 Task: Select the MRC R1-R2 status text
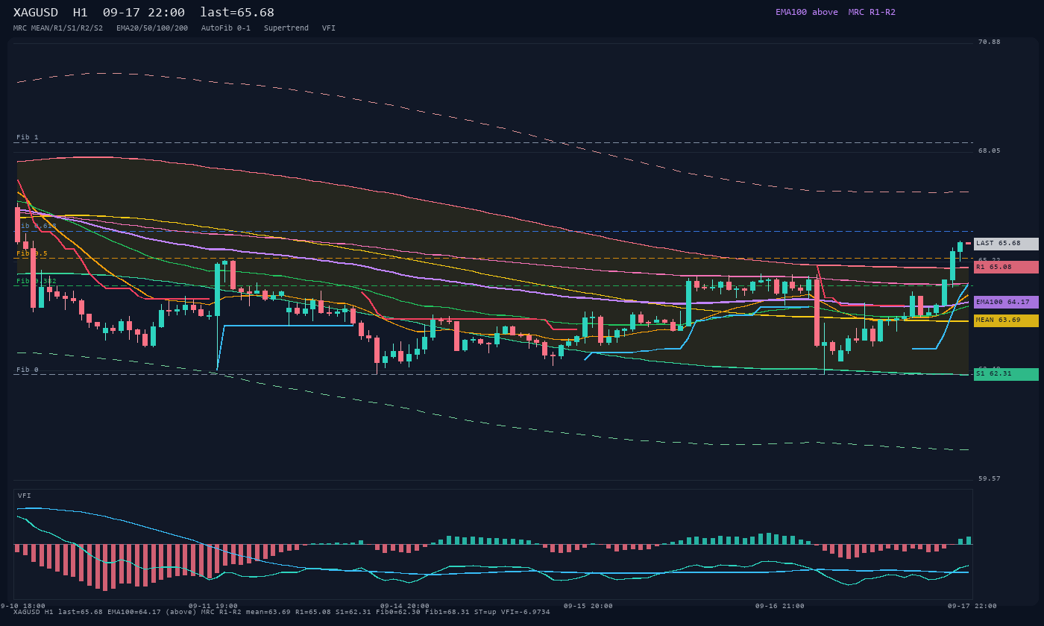tap(872, 12)
